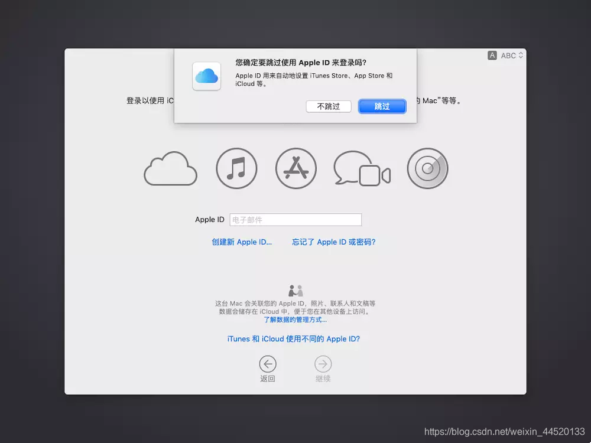
Task: Click the 这台 Mac 会关联您的 Apple ID notice text
Action: tap(295, 307)
